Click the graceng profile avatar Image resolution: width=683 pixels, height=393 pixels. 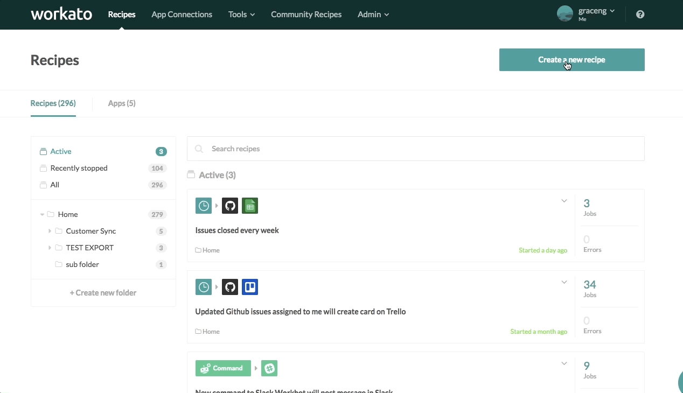[x=564, y=14]
